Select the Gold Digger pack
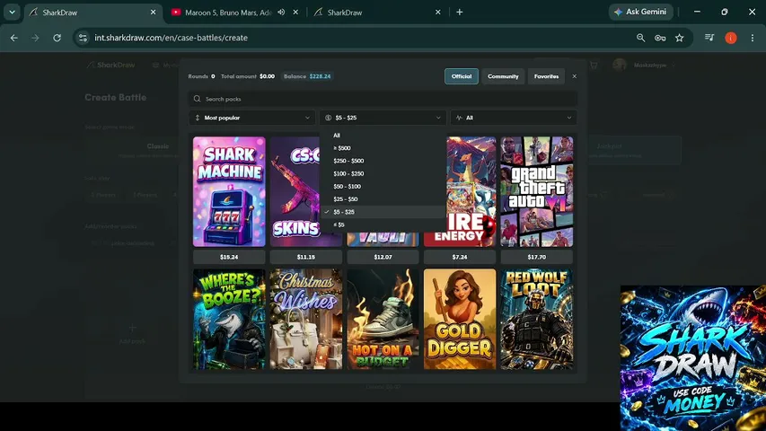766x431 pixels. pos(460,319)
